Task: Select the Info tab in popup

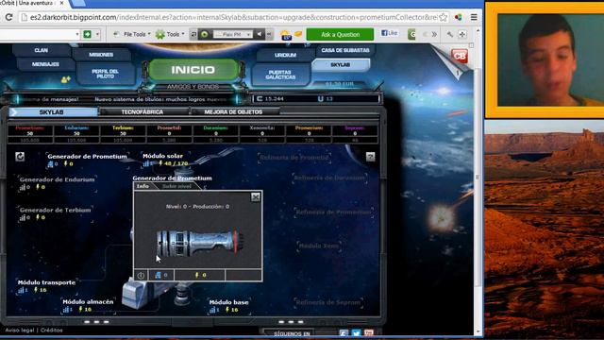Action: 143,186
